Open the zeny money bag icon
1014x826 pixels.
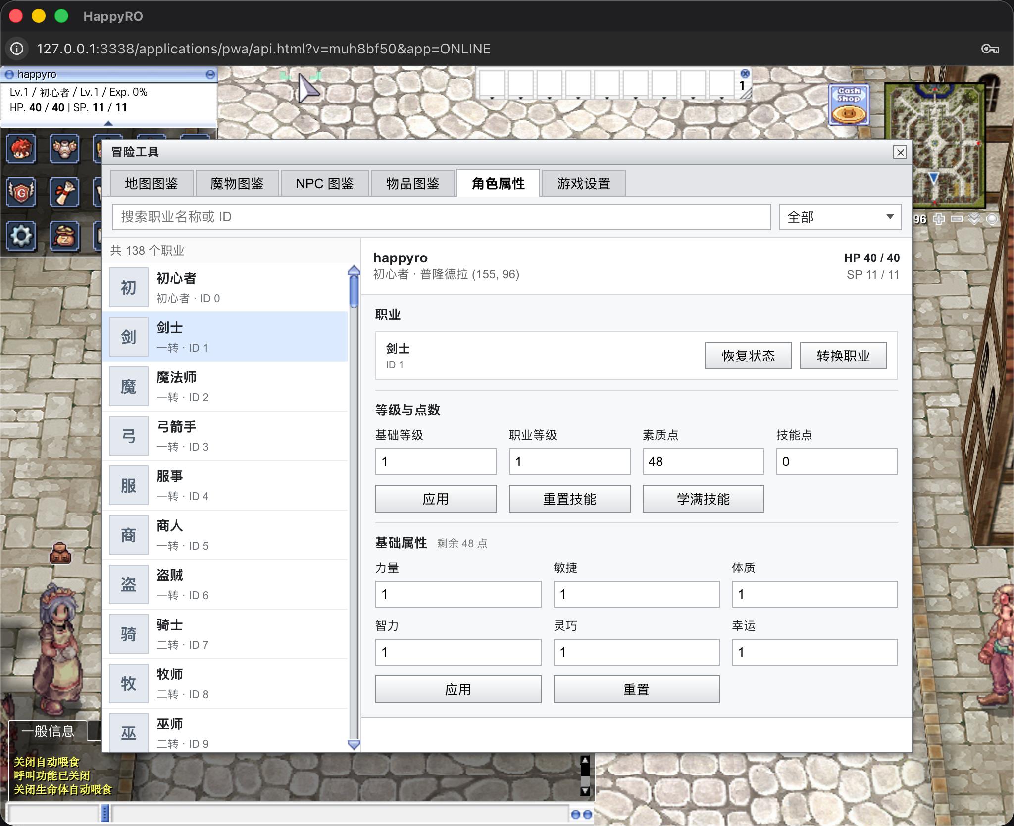click(x=64, y=236)
